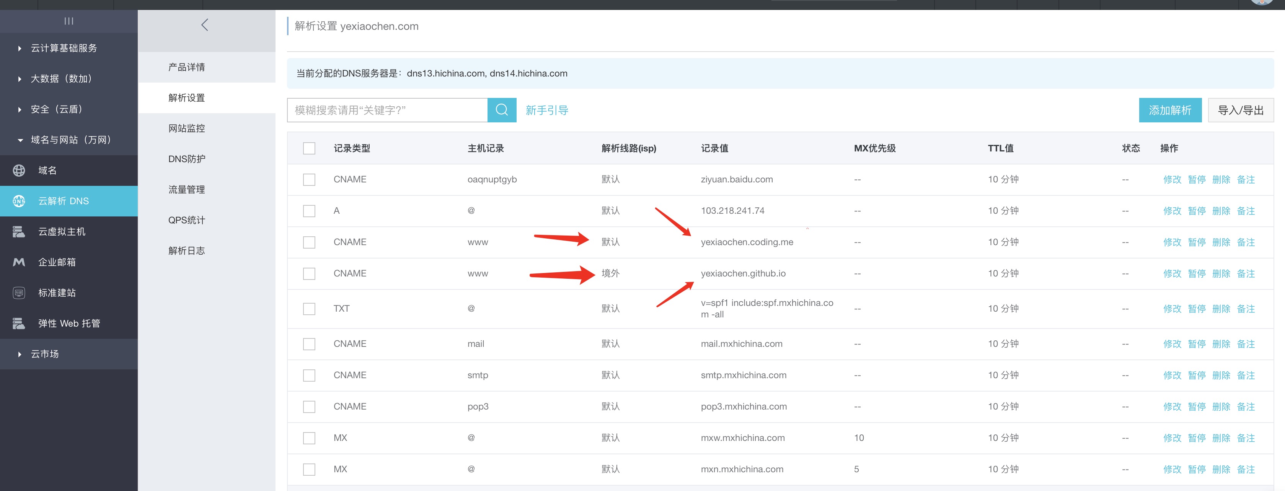Click MX优先级 column header

[x=874, y=148]
